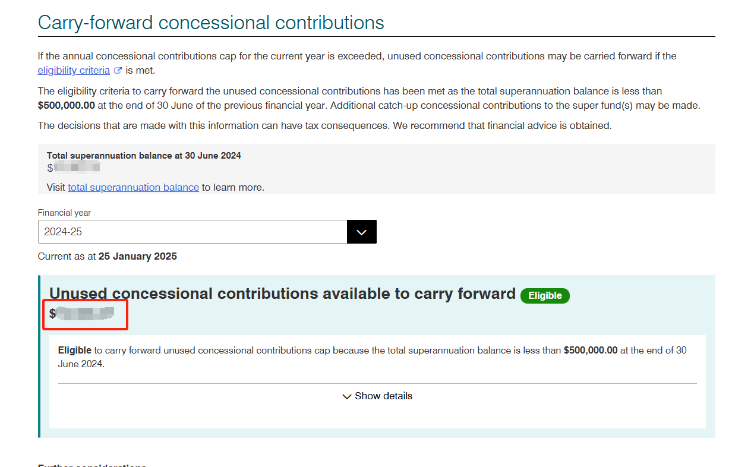Screen dimensions: 751x467
Task: Click the chevron icon beside Show details
Action: pos(347,396)
